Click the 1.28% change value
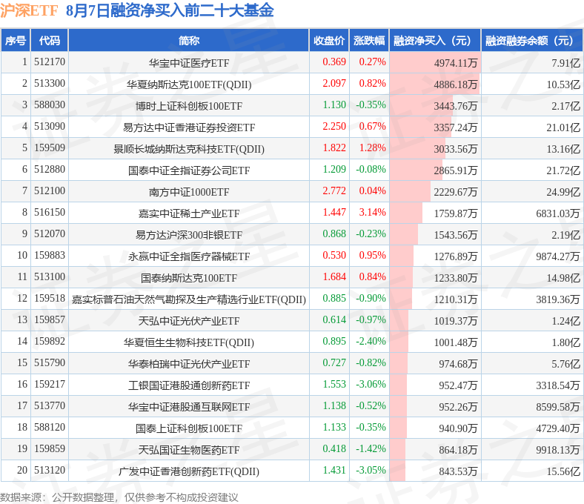Screen dimensions: 584x504 click(x=372, y=148)
